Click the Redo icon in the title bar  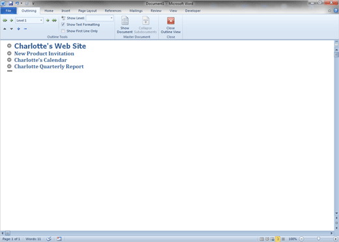tap(27, 3)
